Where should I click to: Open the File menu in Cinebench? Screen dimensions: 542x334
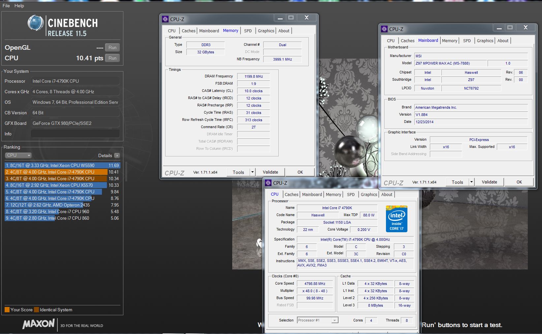click(6, 6)
